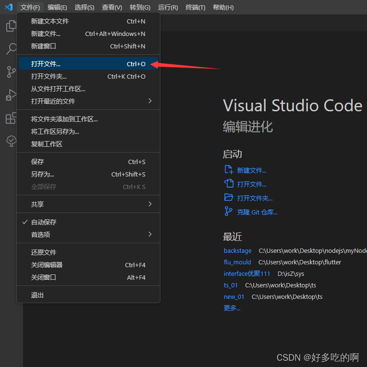The width and height of the screenshot is (367, 367).
Task: Click the tree-shaped icon in activity bar
Action: coord(11,141)
